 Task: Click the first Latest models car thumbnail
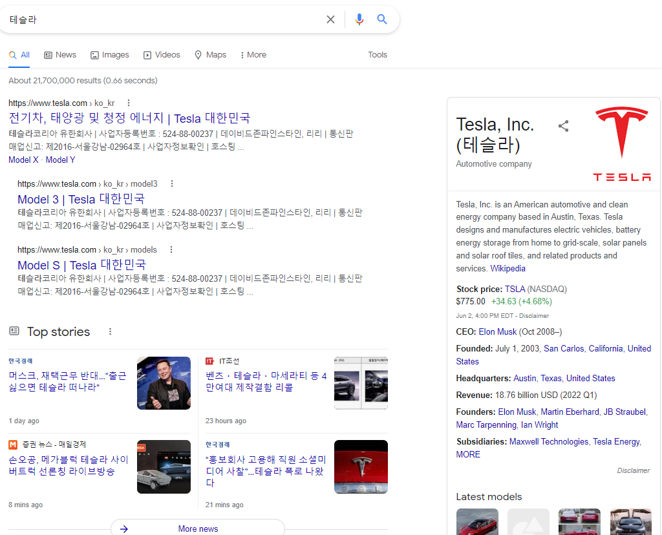pos(477,522)
